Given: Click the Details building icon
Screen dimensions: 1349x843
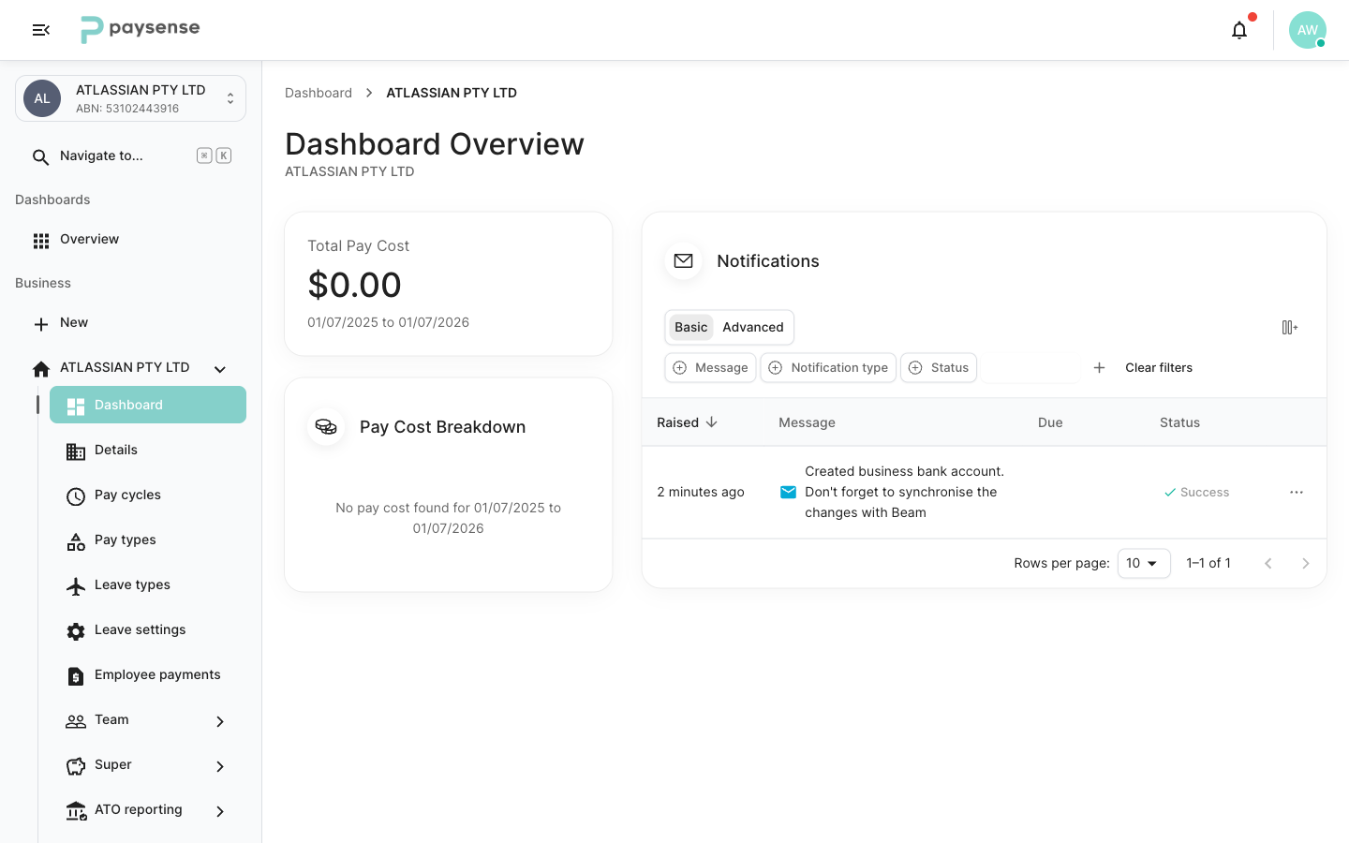Looking at the screenshot, I should tap(76, 451).
